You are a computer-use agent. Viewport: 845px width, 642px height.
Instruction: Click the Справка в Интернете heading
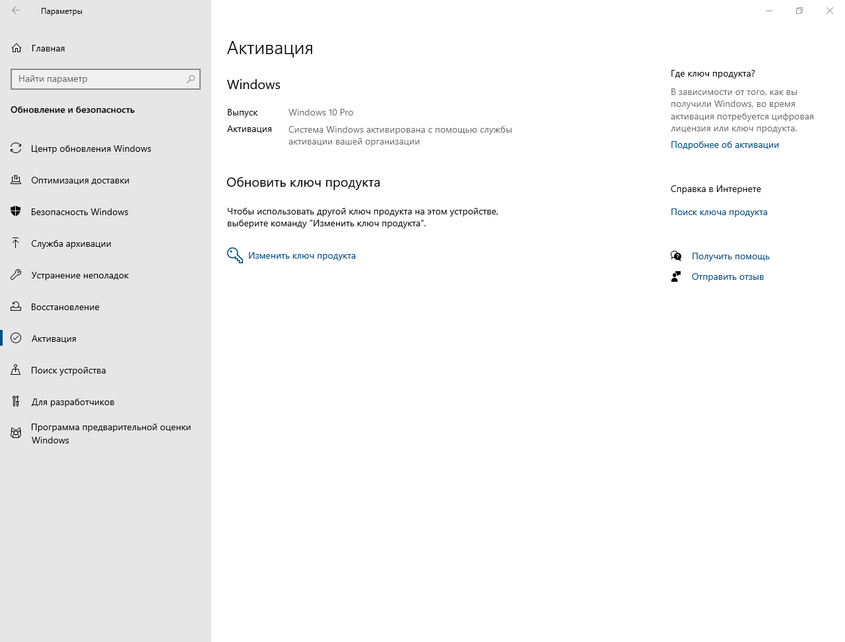pyautogui.click(x=716, y=189)
